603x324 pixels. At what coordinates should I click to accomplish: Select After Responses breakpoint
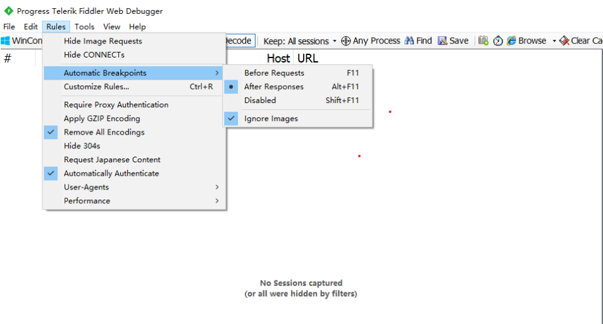(298, 87)
